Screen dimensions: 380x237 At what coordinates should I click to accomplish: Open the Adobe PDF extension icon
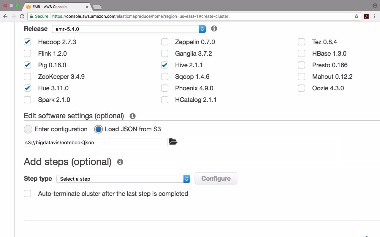click(x=366, y=16)
